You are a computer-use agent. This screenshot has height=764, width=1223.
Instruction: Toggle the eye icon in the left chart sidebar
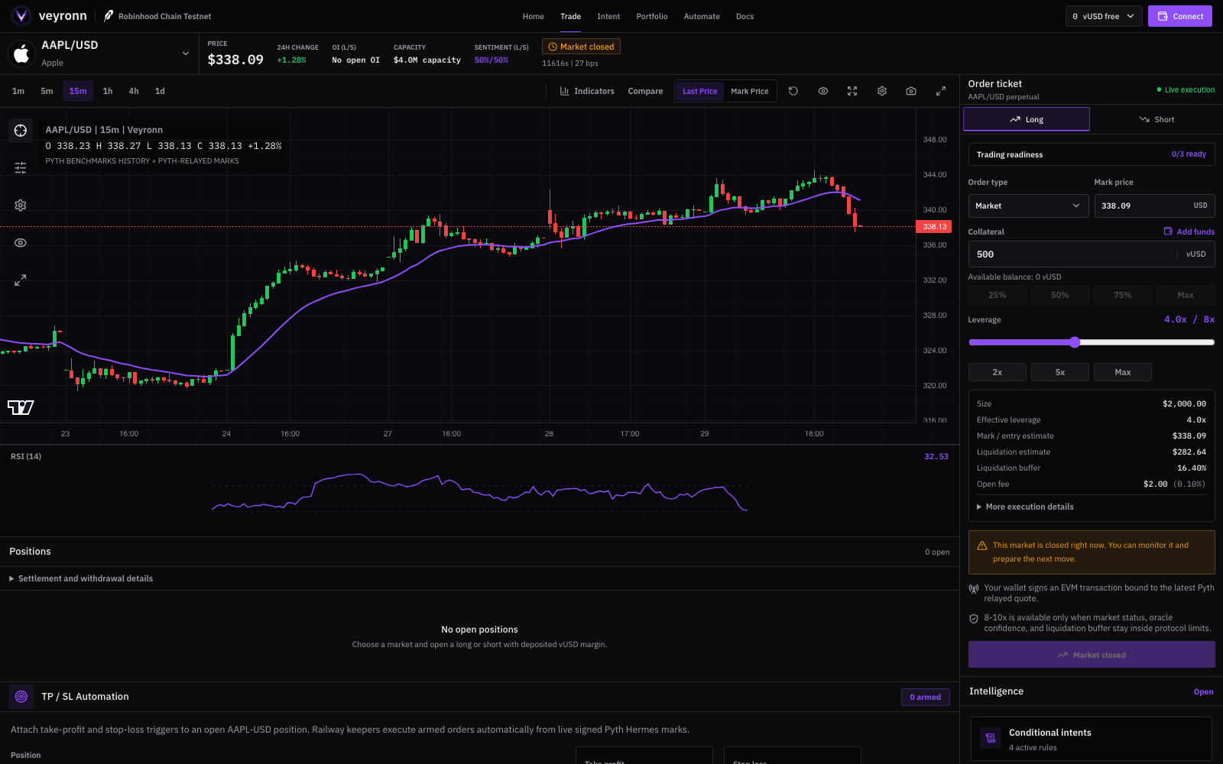tap(21, 243)
